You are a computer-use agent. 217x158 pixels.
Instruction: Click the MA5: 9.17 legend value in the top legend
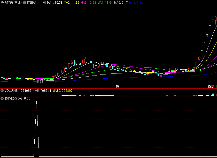pos(121,3)
